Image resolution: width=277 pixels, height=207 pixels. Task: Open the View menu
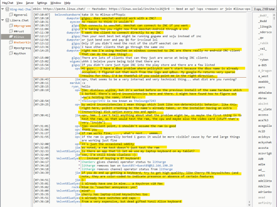19,3
